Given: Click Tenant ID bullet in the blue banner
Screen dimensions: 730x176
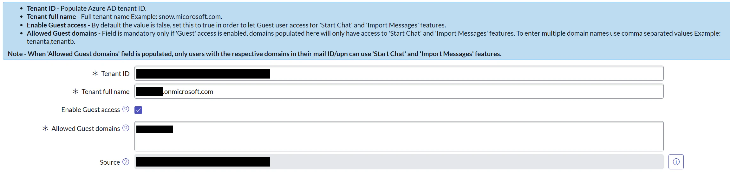Looking at the screenshot, I should pos(87,9).
